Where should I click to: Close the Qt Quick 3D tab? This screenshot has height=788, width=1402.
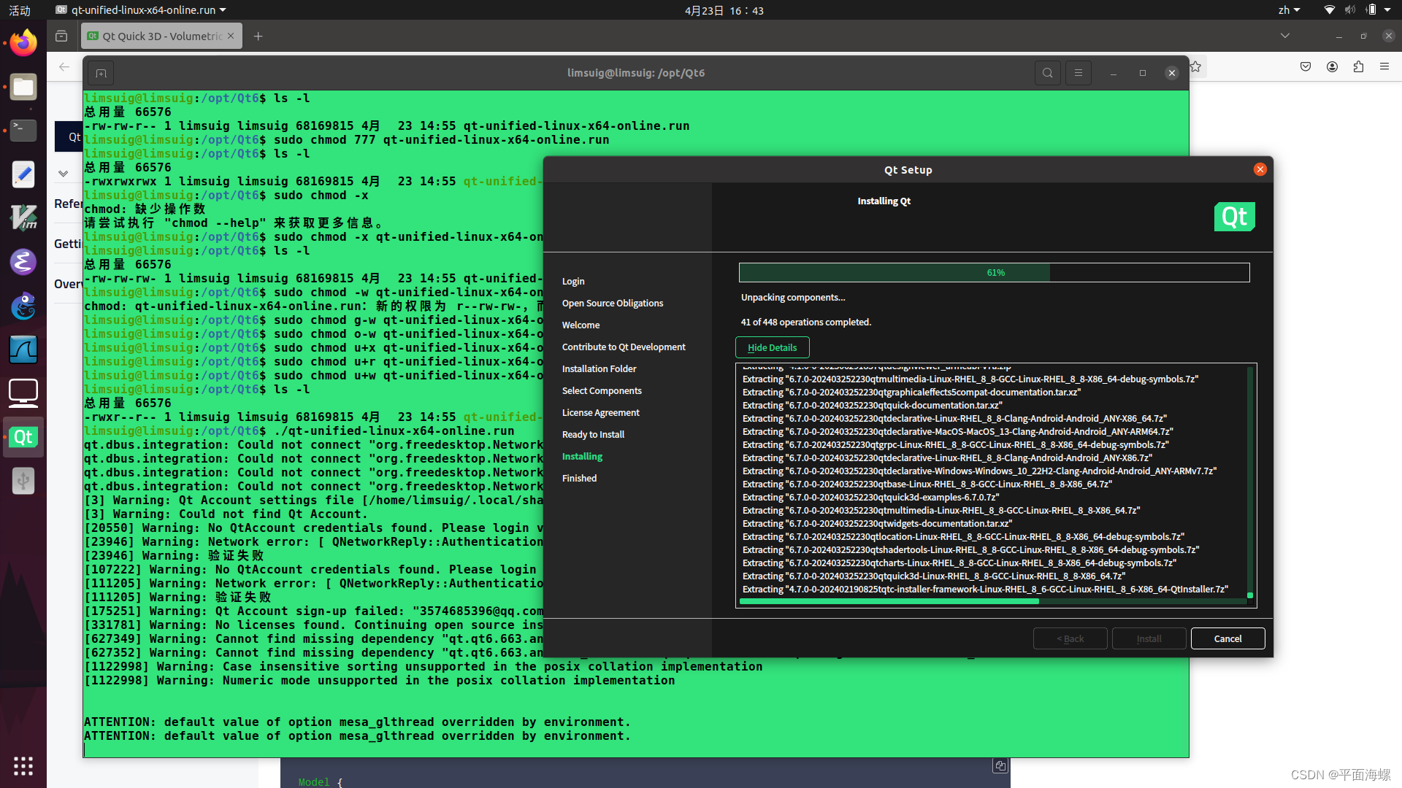pyautogui.click(x=231, y=36)
